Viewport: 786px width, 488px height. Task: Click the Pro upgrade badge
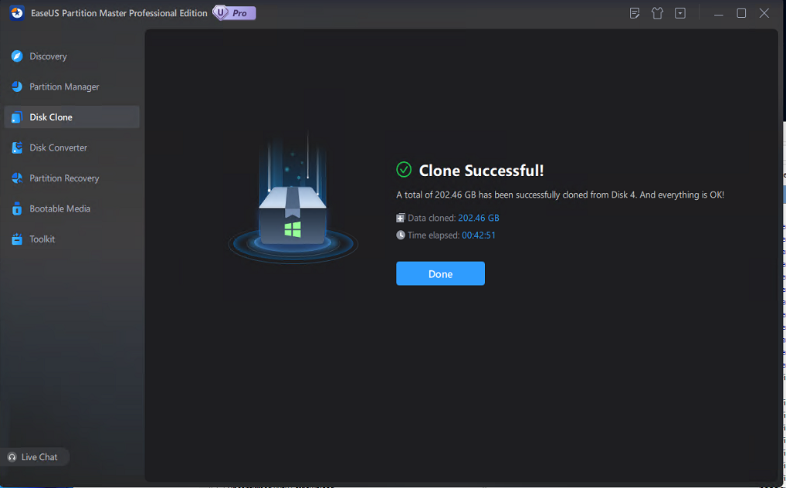pos(235,13)
